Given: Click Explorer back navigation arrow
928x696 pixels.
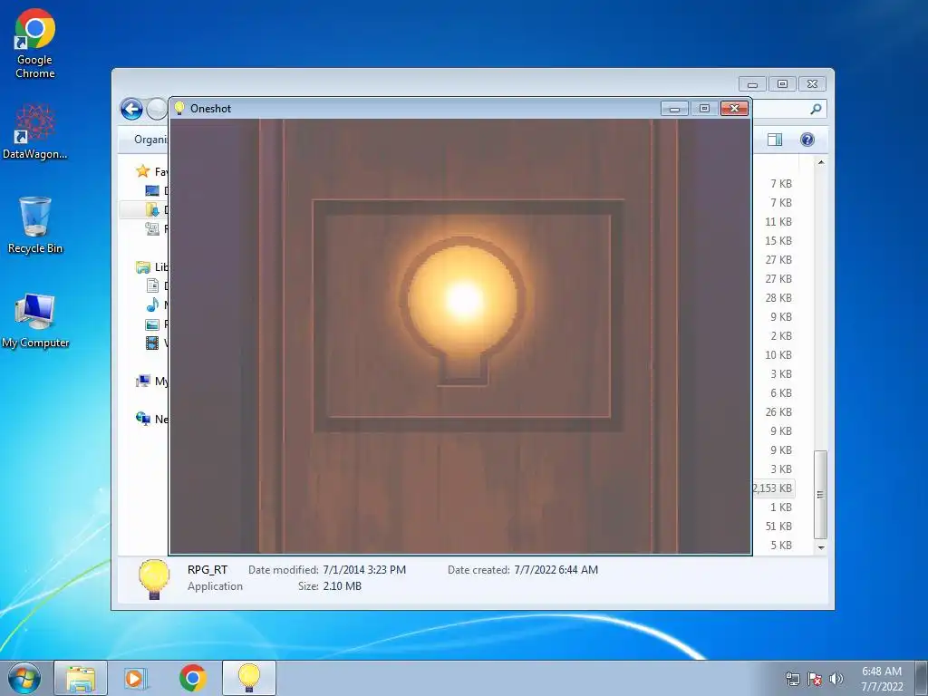Looking at the screenshot, I should point(131,109).
